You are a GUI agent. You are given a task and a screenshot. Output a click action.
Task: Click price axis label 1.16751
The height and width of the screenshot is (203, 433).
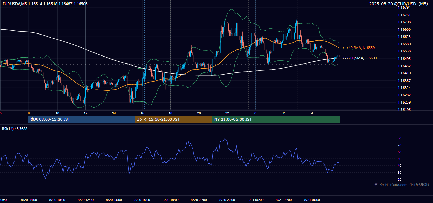pos(405,15)
